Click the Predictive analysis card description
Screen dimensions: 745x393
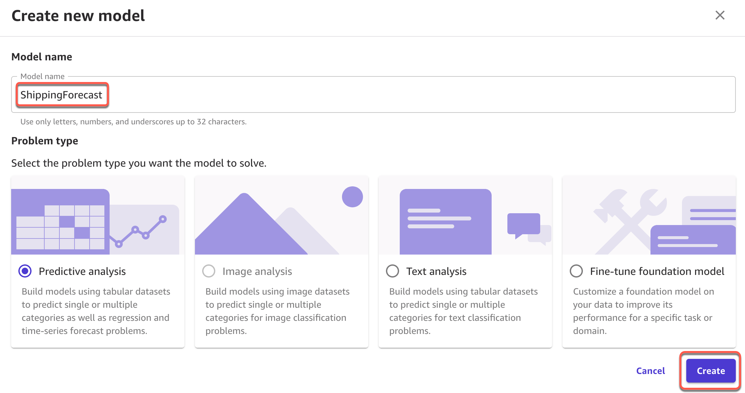pos(96,311)
